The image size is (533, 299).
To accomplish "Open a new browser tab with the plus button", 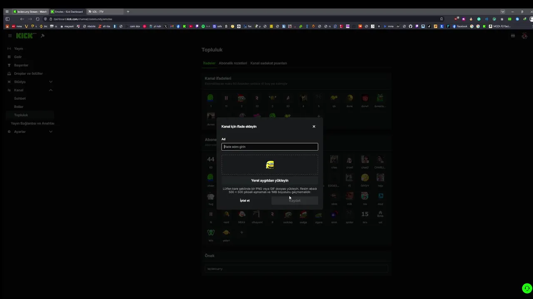I will (x=128, y=12).
